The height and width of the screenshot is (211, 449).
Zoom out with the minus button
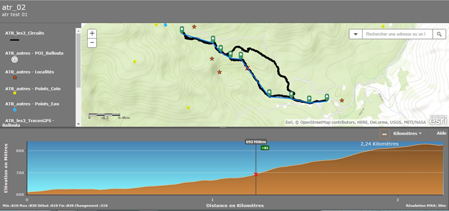[x=92, y=43]
